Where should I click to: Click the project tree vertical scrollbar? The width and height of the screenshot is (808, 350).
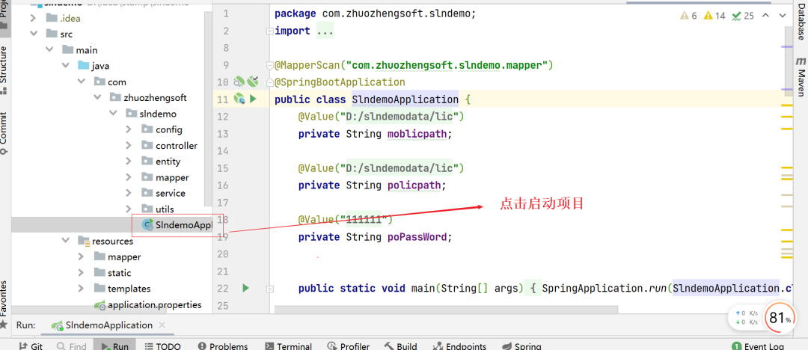pyautogui.click(x=209, y=108)
